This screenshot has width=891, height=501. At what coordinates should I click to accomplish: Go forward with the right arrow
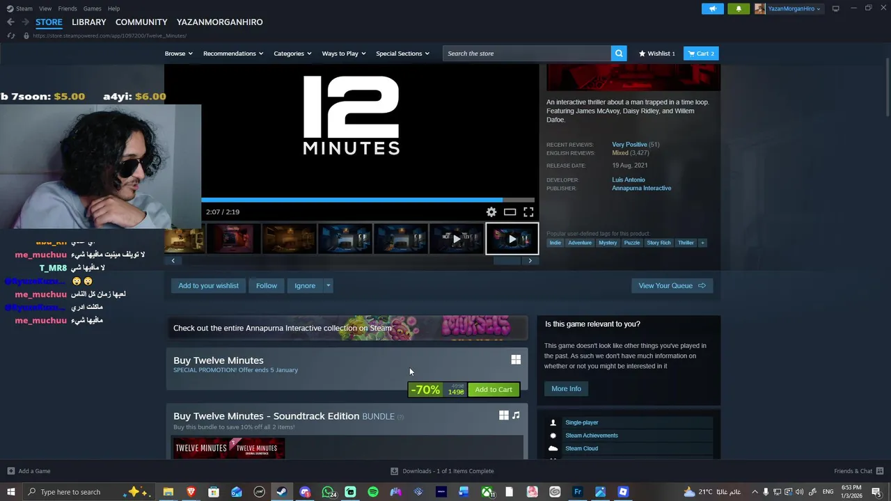[x=25, y=22]
